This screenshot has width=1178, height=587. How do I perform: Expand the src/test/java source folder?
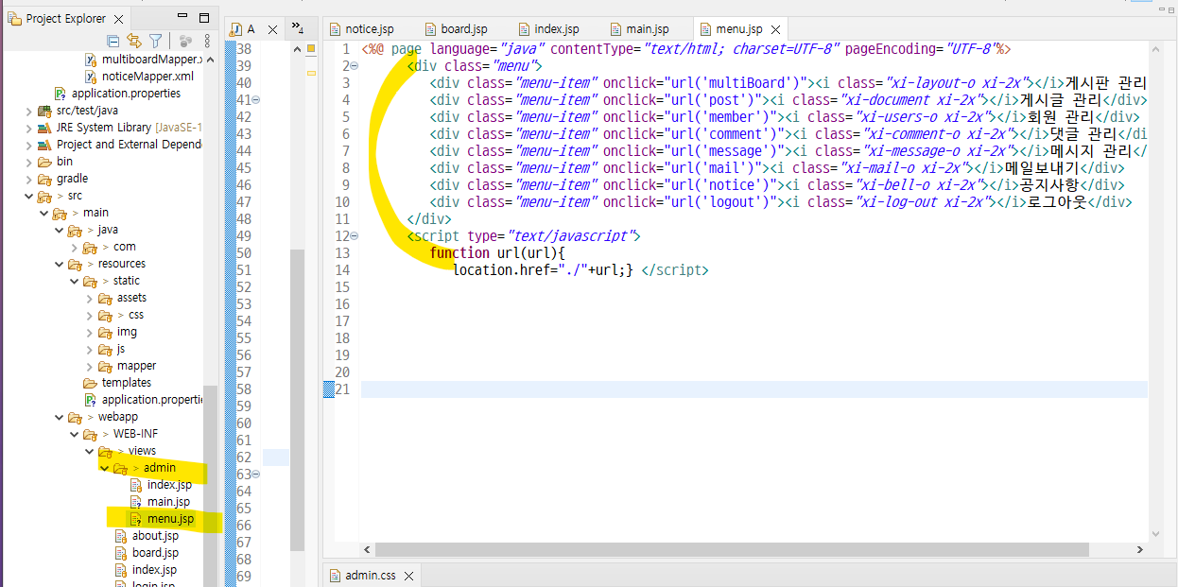28,111
